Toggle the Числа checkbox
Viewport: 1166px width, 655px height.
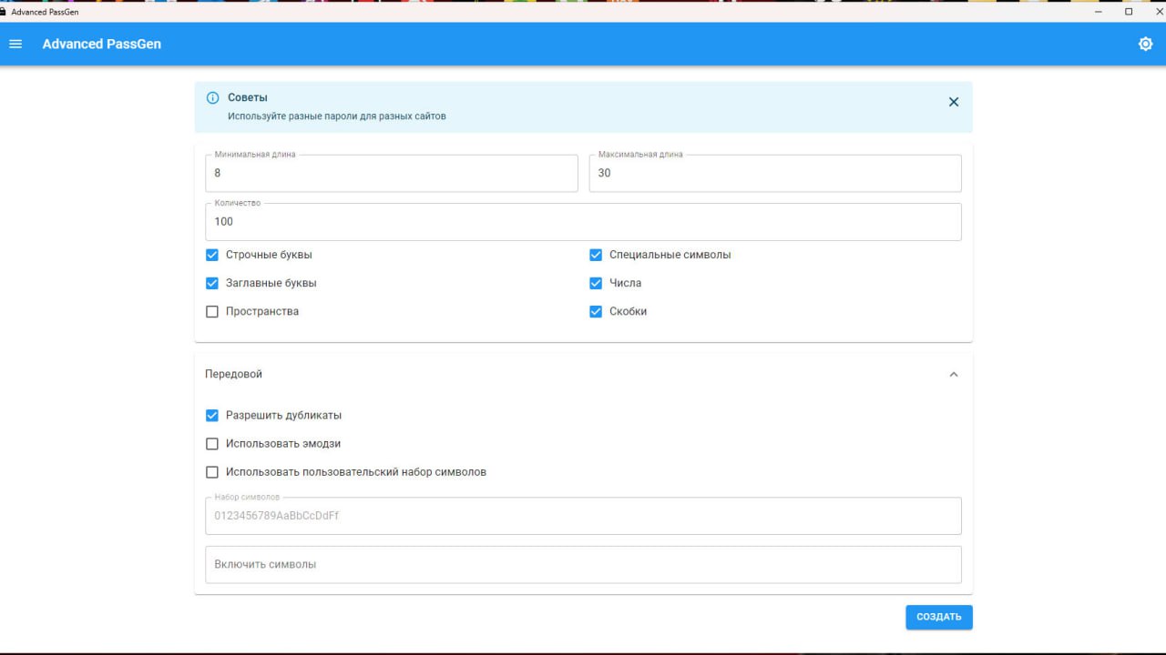596,283
